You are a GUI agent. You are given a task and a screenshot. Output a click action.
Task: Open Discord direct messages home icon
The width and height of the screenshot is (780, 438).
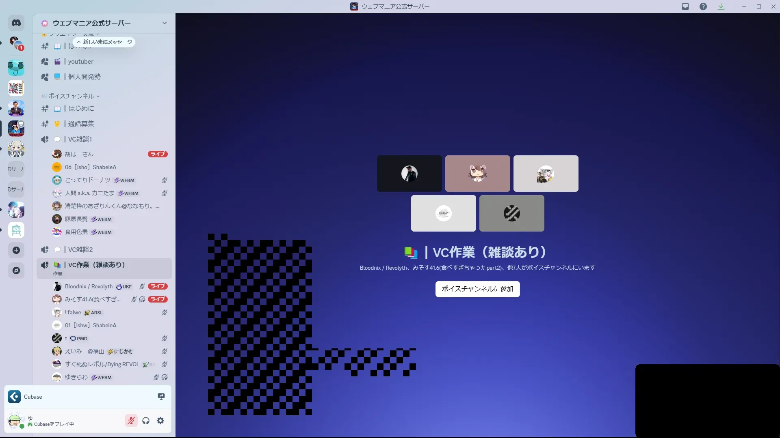tap(16, 23)
